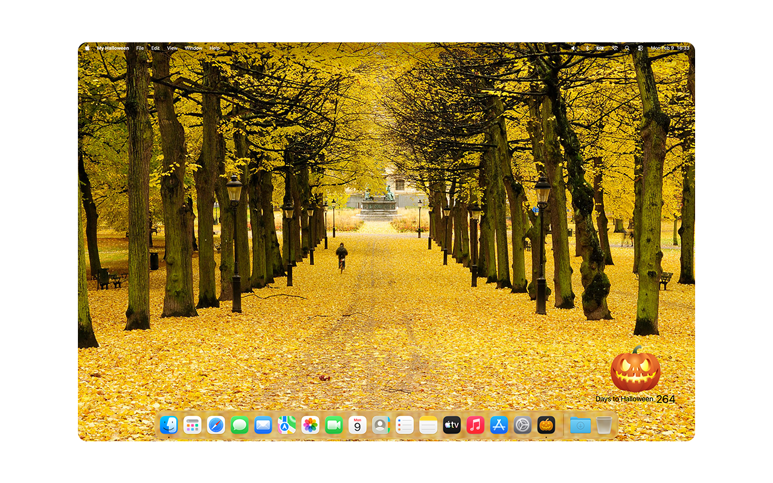Open Spotlight search magnifier icon
Screen dimensions: 773x483
point(627,48)
